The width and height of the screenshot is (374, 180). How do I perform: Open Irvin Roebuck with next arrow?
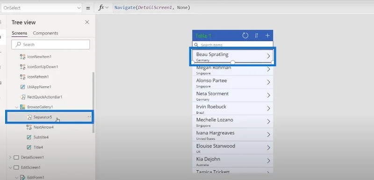268,109
